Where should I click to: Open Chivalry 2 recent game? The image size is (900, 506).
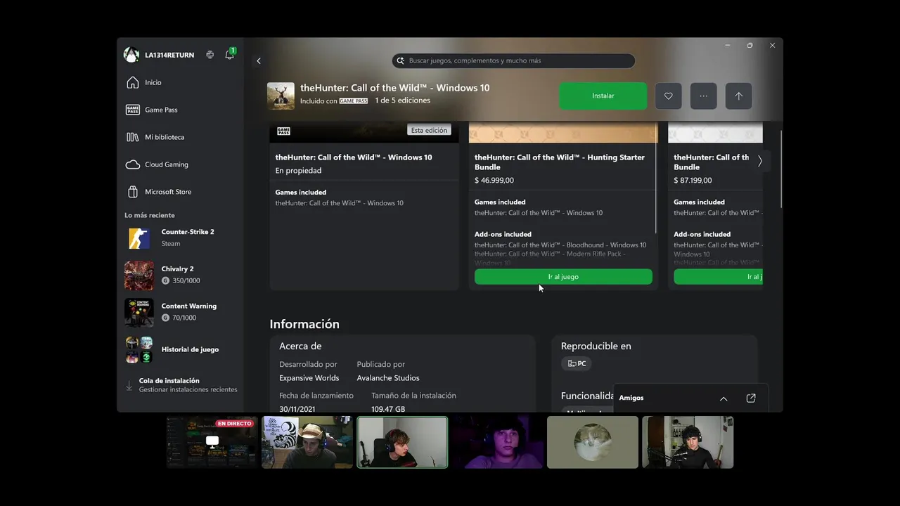[181, 275]
